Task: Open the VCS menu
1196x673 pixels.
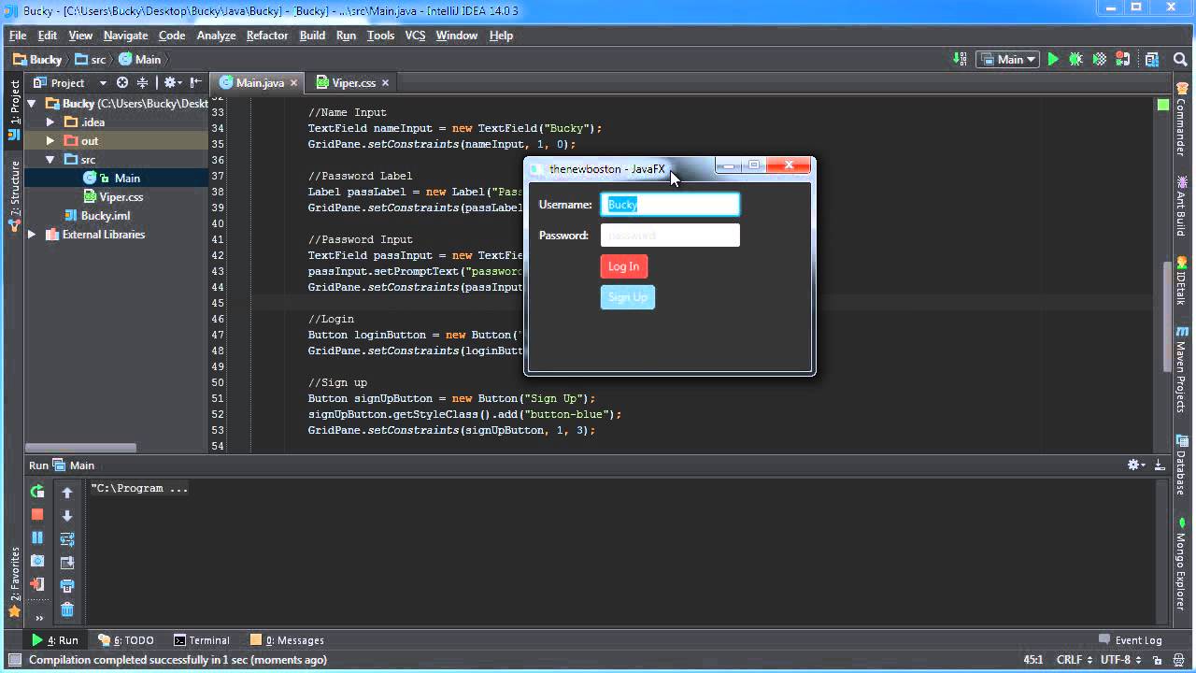Action: point(415,36)
